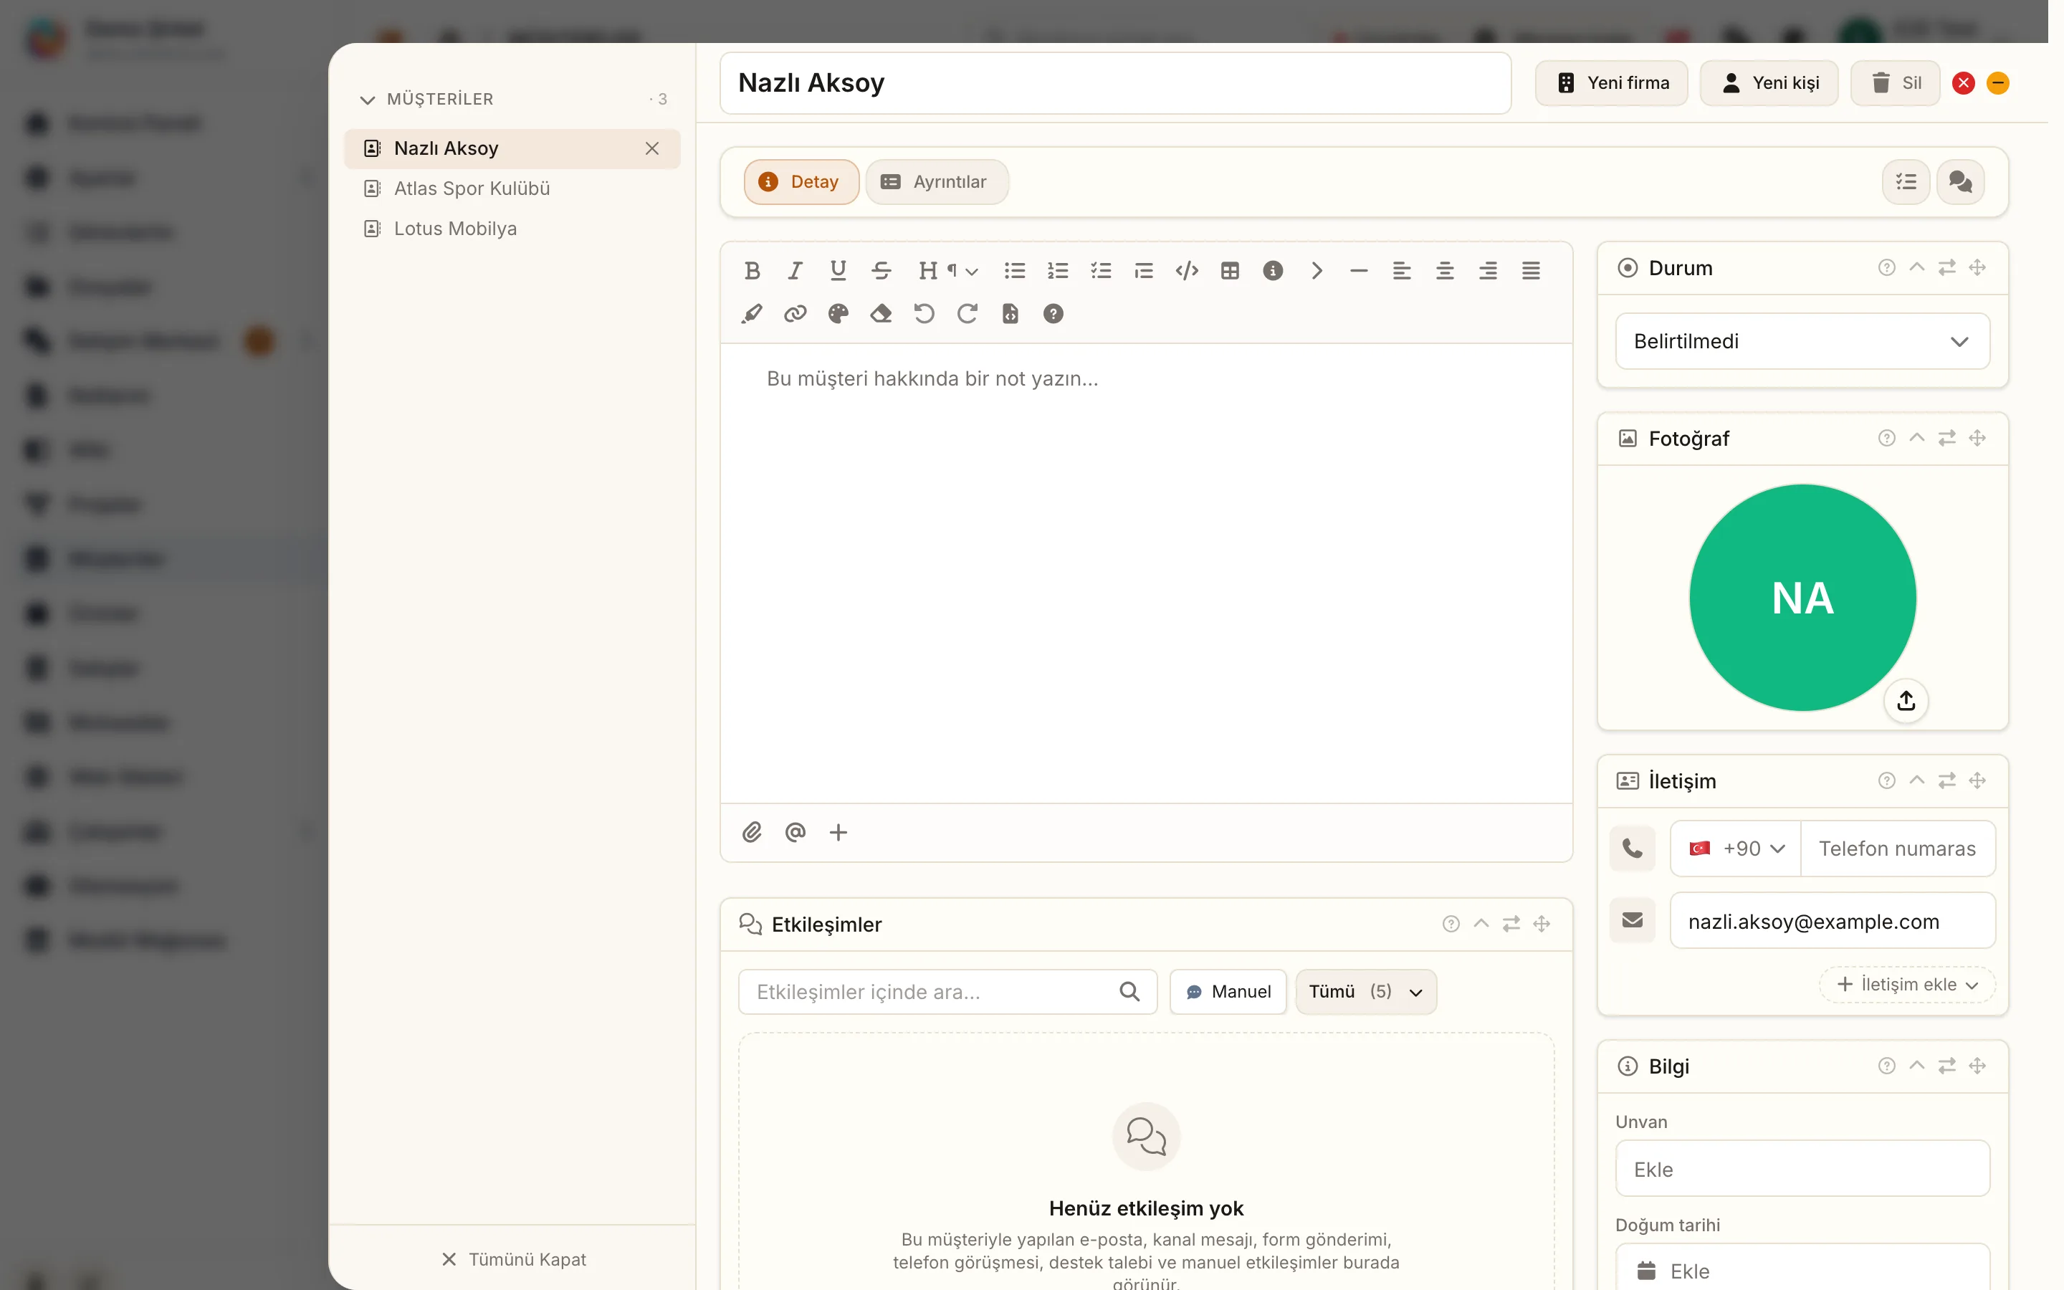This screenshot has height=1290, width=2064.
Task: Delete the customer with the Sil button
Action: click(x=1895, y=82)
